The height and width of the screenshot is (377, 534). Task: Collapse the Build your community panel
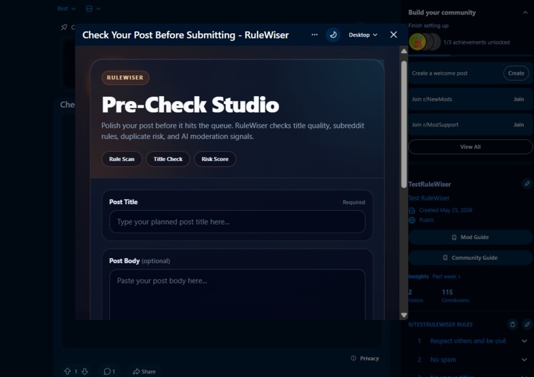point(525,13)
